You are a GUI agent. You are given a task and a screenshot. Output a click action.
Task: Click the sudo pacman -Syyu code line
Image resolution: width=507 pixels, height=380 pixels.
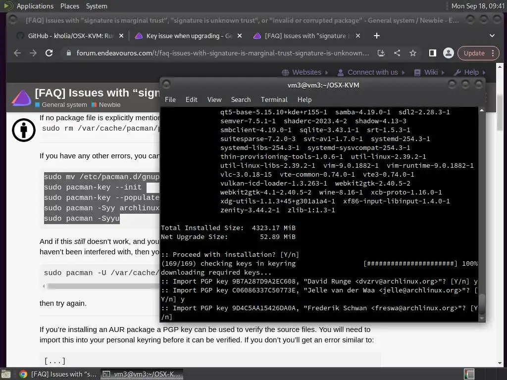tap(82, 218)
